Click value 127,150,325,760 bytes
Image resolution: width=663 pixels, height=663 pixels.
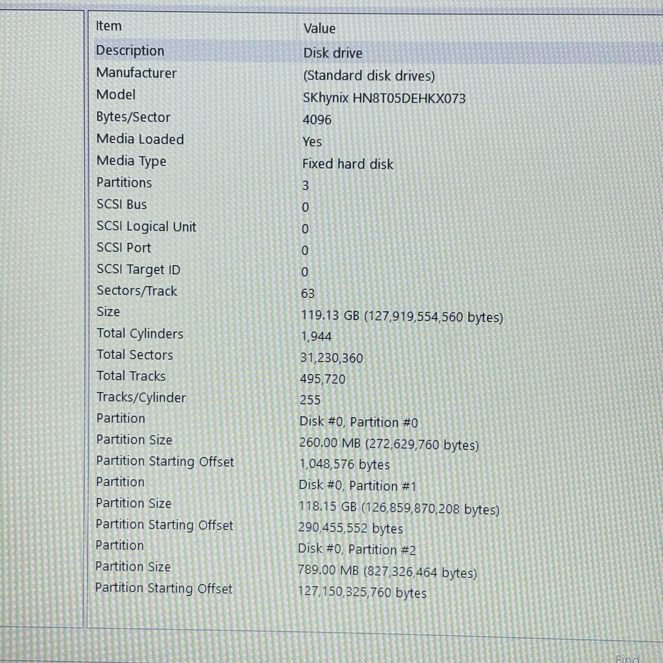point(362,592)
